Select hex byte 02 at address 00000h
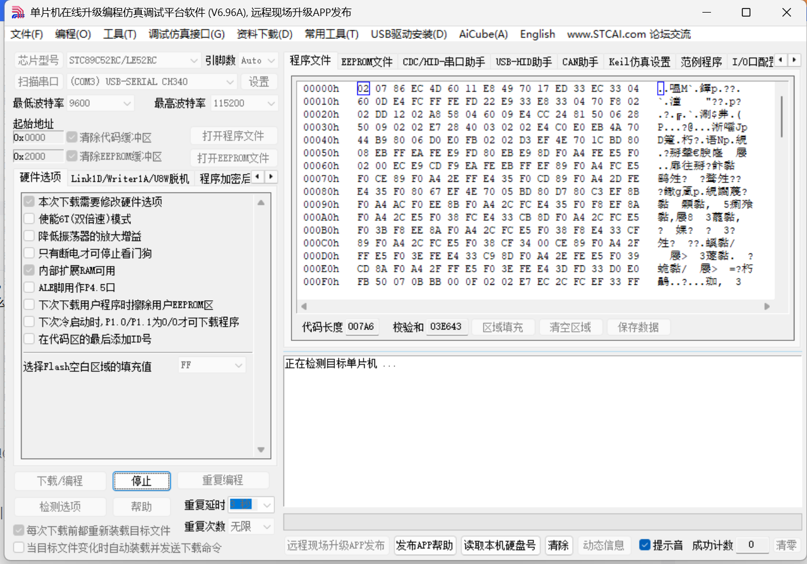This screenshot has width=807, height=564. point(363,89)
